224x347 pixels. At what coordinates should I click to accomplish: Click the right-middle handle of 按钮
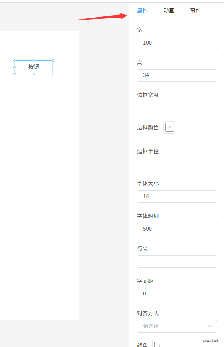[x=53, y=67]
